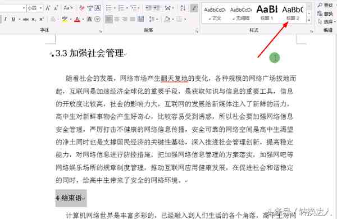The image size is (337, 219).
Task: Click the Multilevel List icon
Action: (x=134, y=8)
